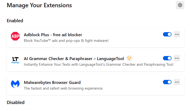This screenshot has width=194, height=111.
Task: Open more options for Adblock Plus
Action: tap(177, 34)
